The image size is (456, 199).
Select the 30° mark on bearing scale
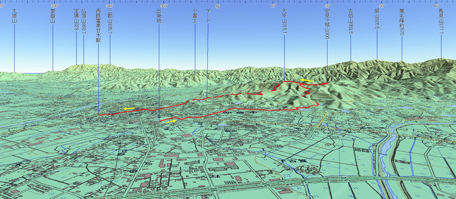[x=382, y=6]
